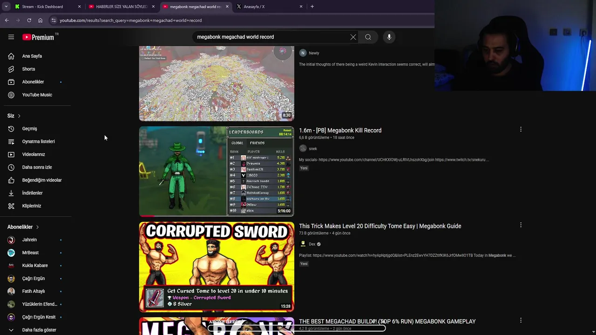Open Jahrein channel avatar in subscriptions

(11, 240)
